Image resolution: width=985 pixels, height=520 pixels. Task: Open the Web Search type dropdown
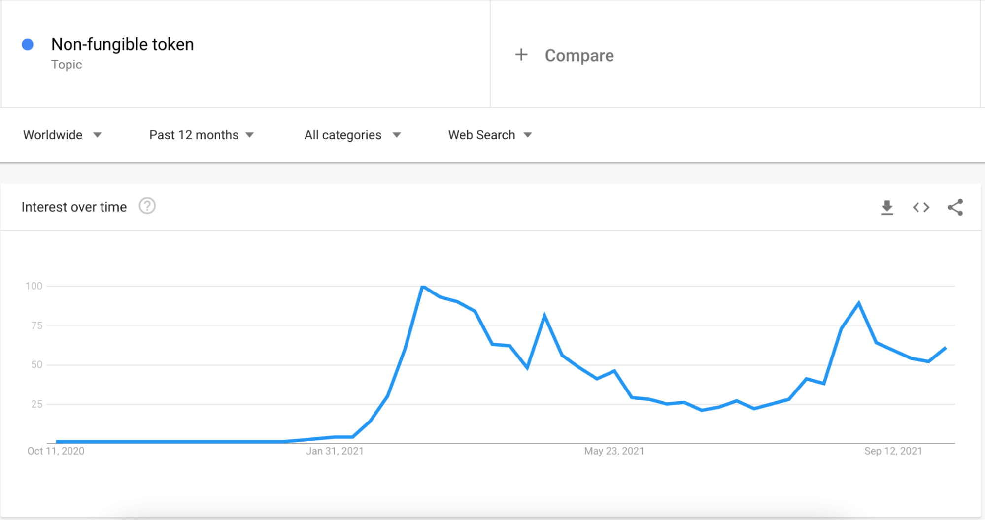click(x=490, y=135)
